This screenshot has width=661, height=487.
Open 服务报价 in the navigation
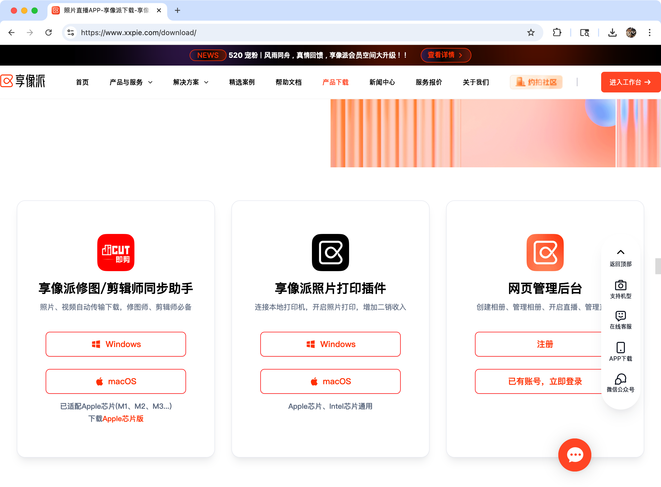tap(429, 82)
